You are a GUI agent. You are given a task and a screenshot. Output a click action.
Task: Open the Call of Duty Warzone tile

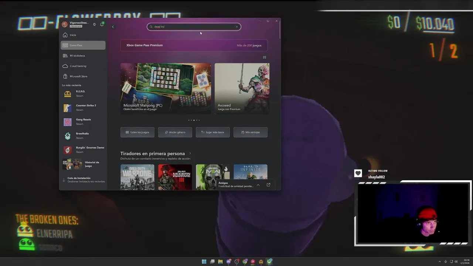click(x=137, y=177)
